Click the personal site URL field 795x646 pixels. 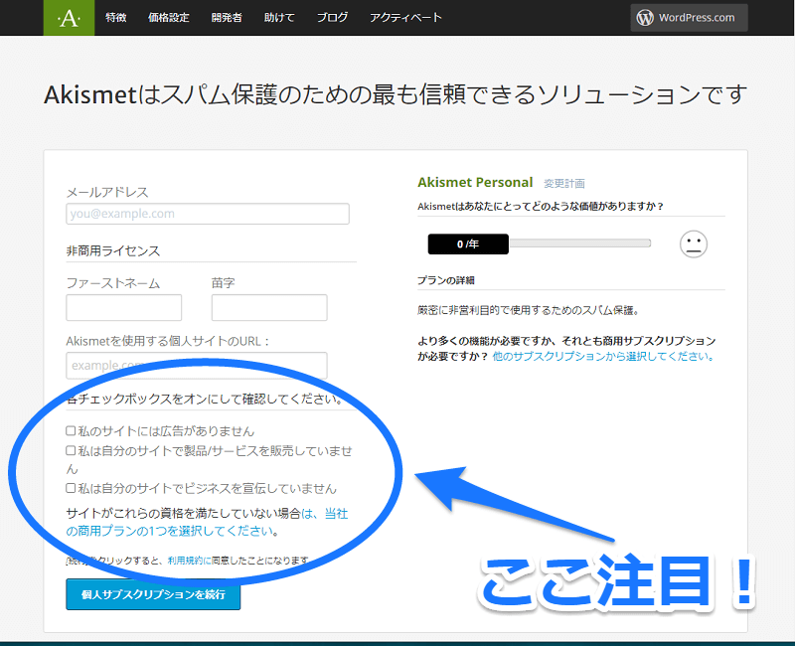tap(197, 366)
